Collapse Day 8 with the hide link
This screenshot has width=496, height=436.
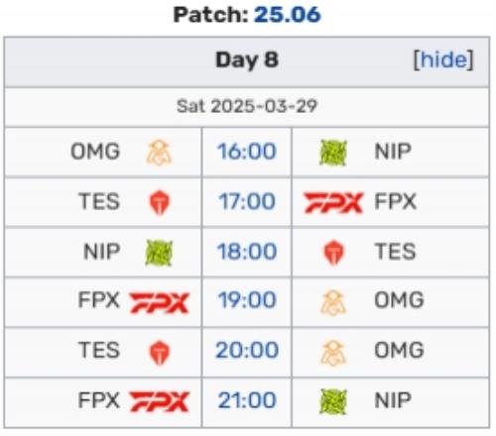point(443,59)
